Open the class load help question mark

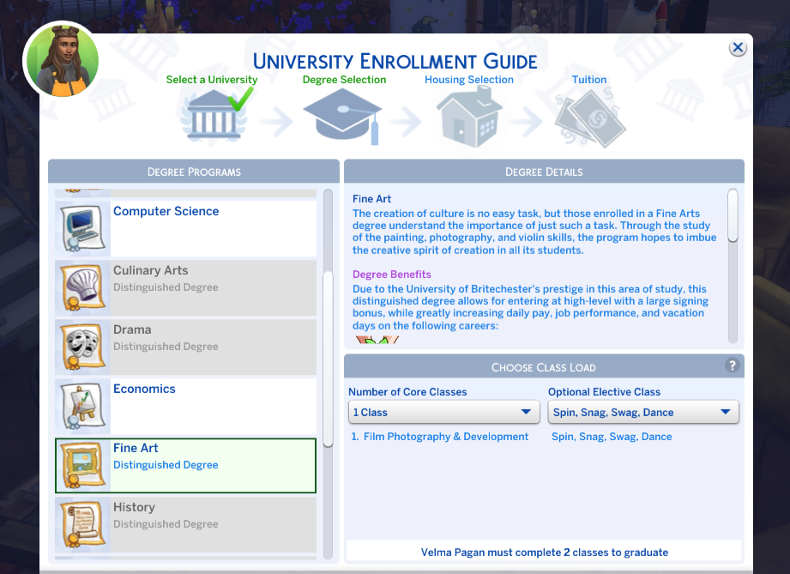pos(732,366)
